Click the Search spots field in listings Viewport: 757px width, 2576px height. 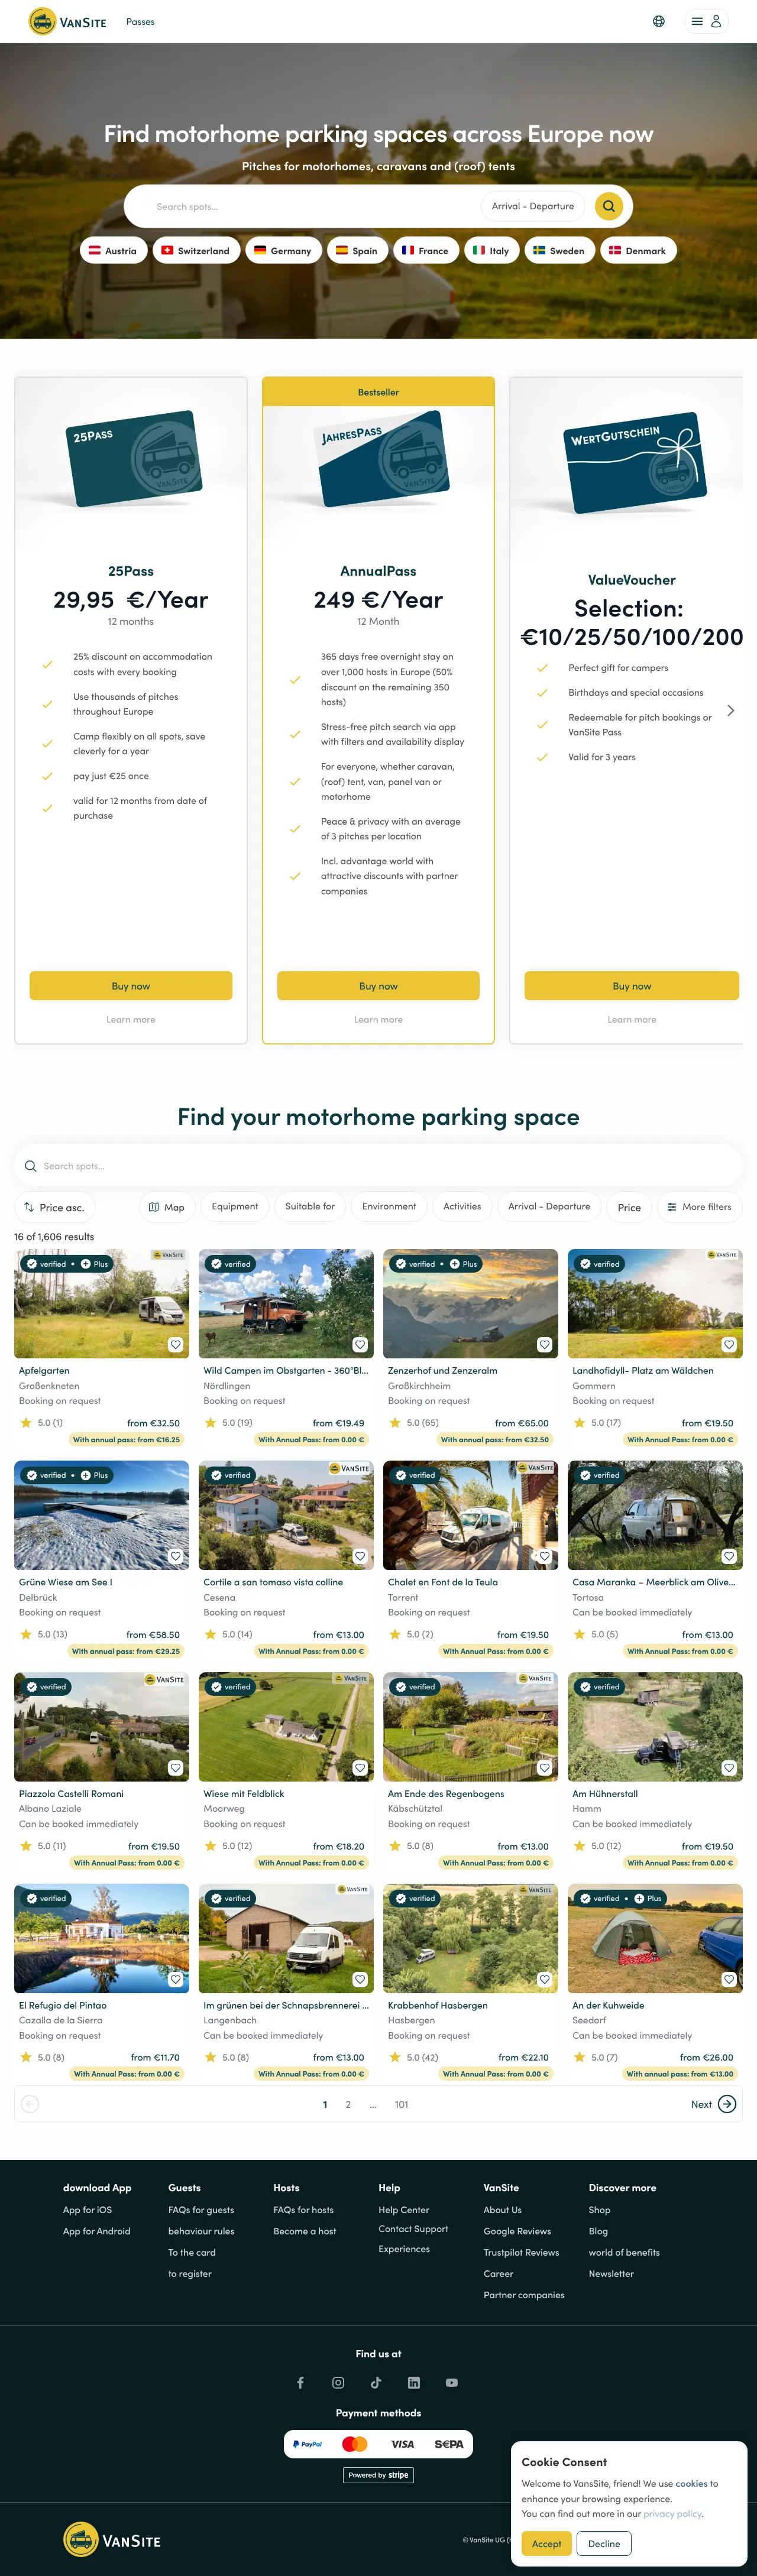click(x=378, y=1166)
